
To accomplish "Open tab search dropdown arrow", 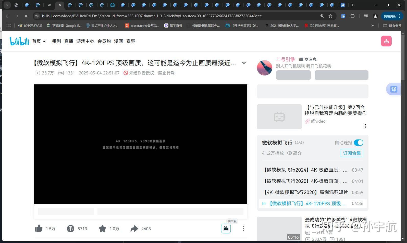I will tap(7, 5).
